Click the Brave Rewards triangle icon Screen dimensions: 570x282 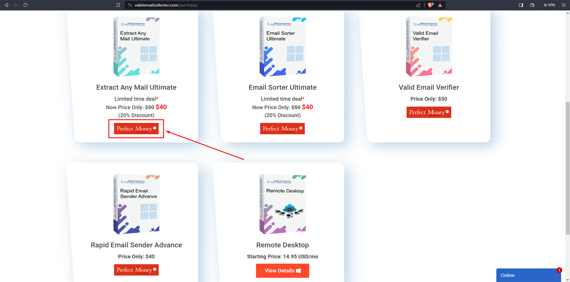click(x=440, y=5)
